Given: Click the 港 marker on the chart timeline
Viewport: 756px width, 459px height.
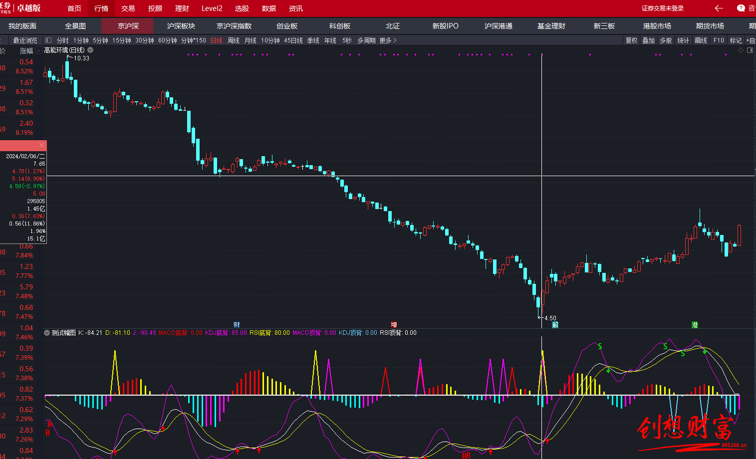Looking at the screenshot, I should 695,325.
